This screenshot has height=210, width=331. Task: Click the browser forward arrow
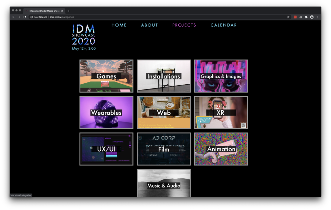[19, 17]
